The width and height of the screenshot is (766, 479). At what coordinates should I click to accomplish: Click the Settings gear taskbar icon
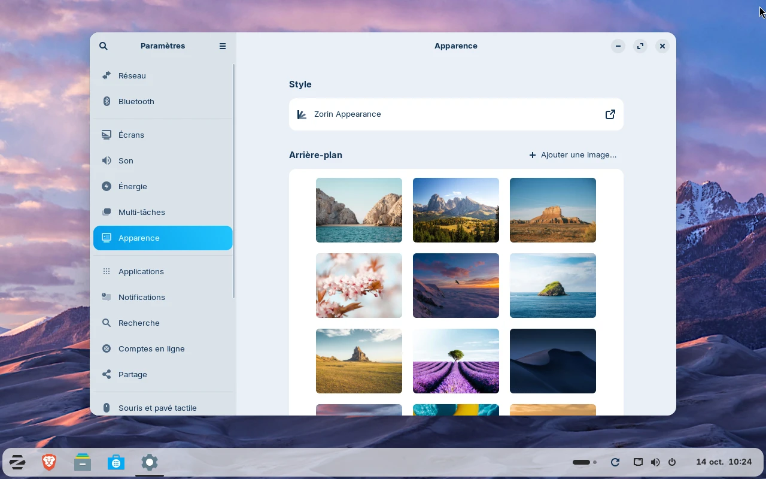pos(150,462)
